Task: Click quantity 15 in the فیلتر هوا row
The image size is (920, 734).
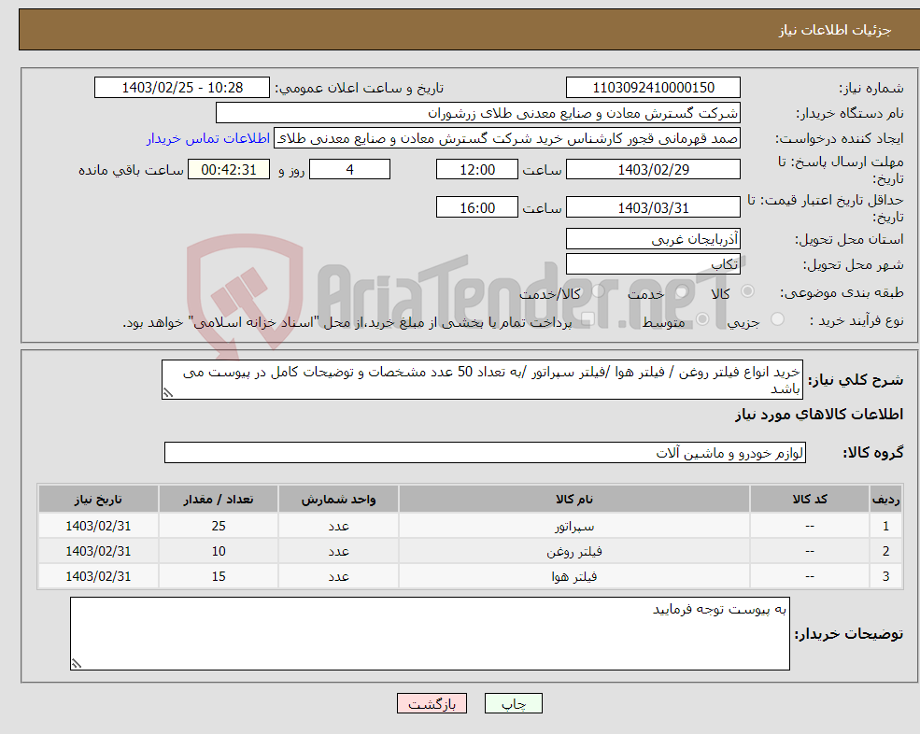Action: (219, 576)
